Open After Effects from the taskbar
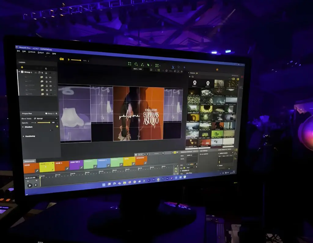The image size is (313, 243). tap(167, 178)
